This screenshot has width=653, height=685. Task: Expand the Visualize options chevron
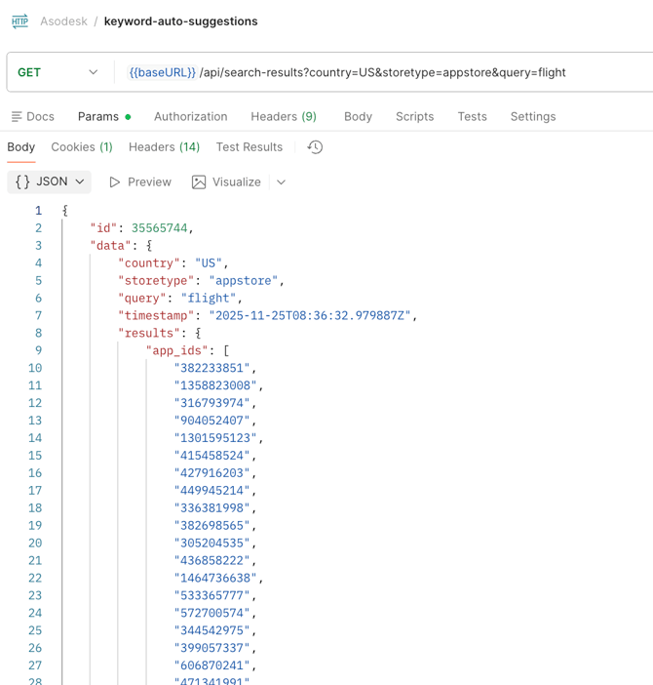(x=281, y=182)
